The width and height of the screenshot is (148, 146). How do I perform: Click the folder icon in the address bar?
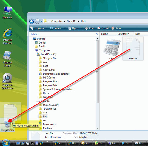[x=45, y=21]
